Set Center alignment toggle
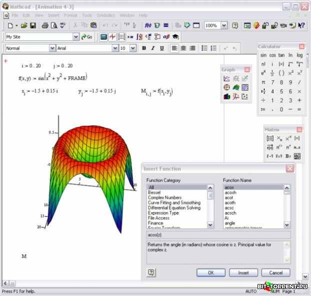The height and width of the screenshot is (296, 311). point(183,48)
